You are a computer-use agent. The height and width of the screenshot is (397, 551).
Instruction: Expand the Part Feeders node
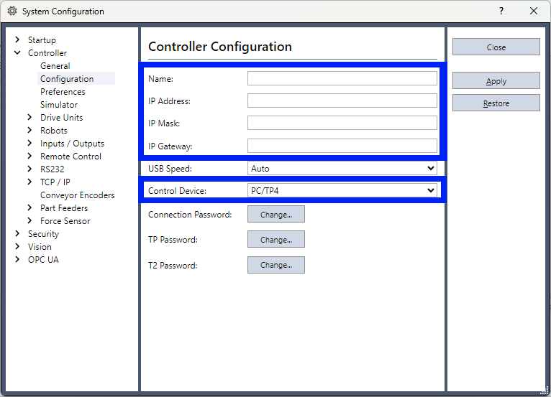coord(30,207)
